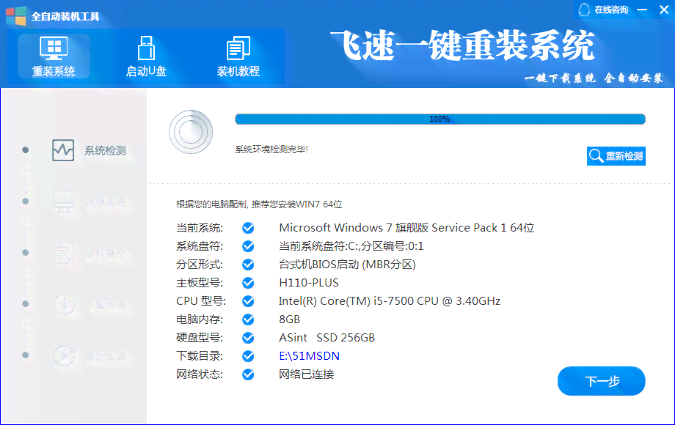
Task: Click the documents icon above 装机教程
Action: tap(238, 48)
